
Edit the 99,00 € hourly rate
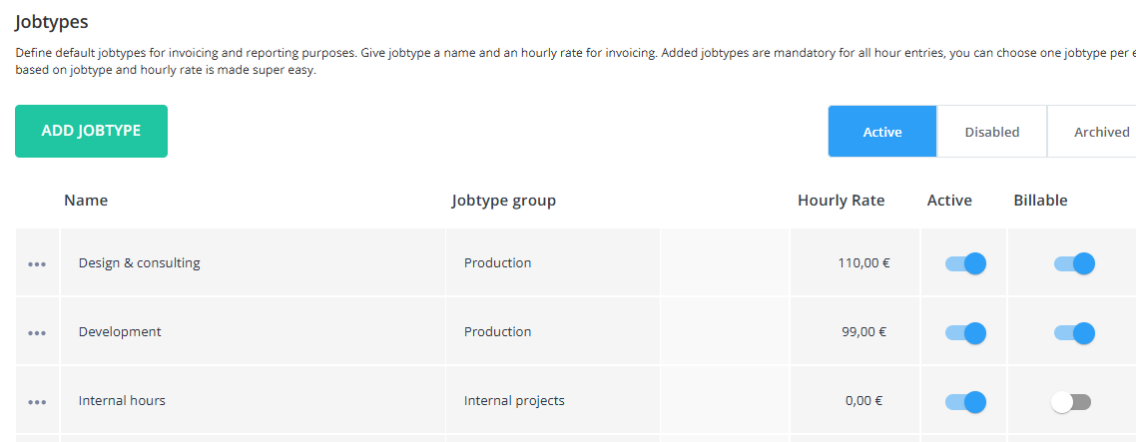(854, 331)
